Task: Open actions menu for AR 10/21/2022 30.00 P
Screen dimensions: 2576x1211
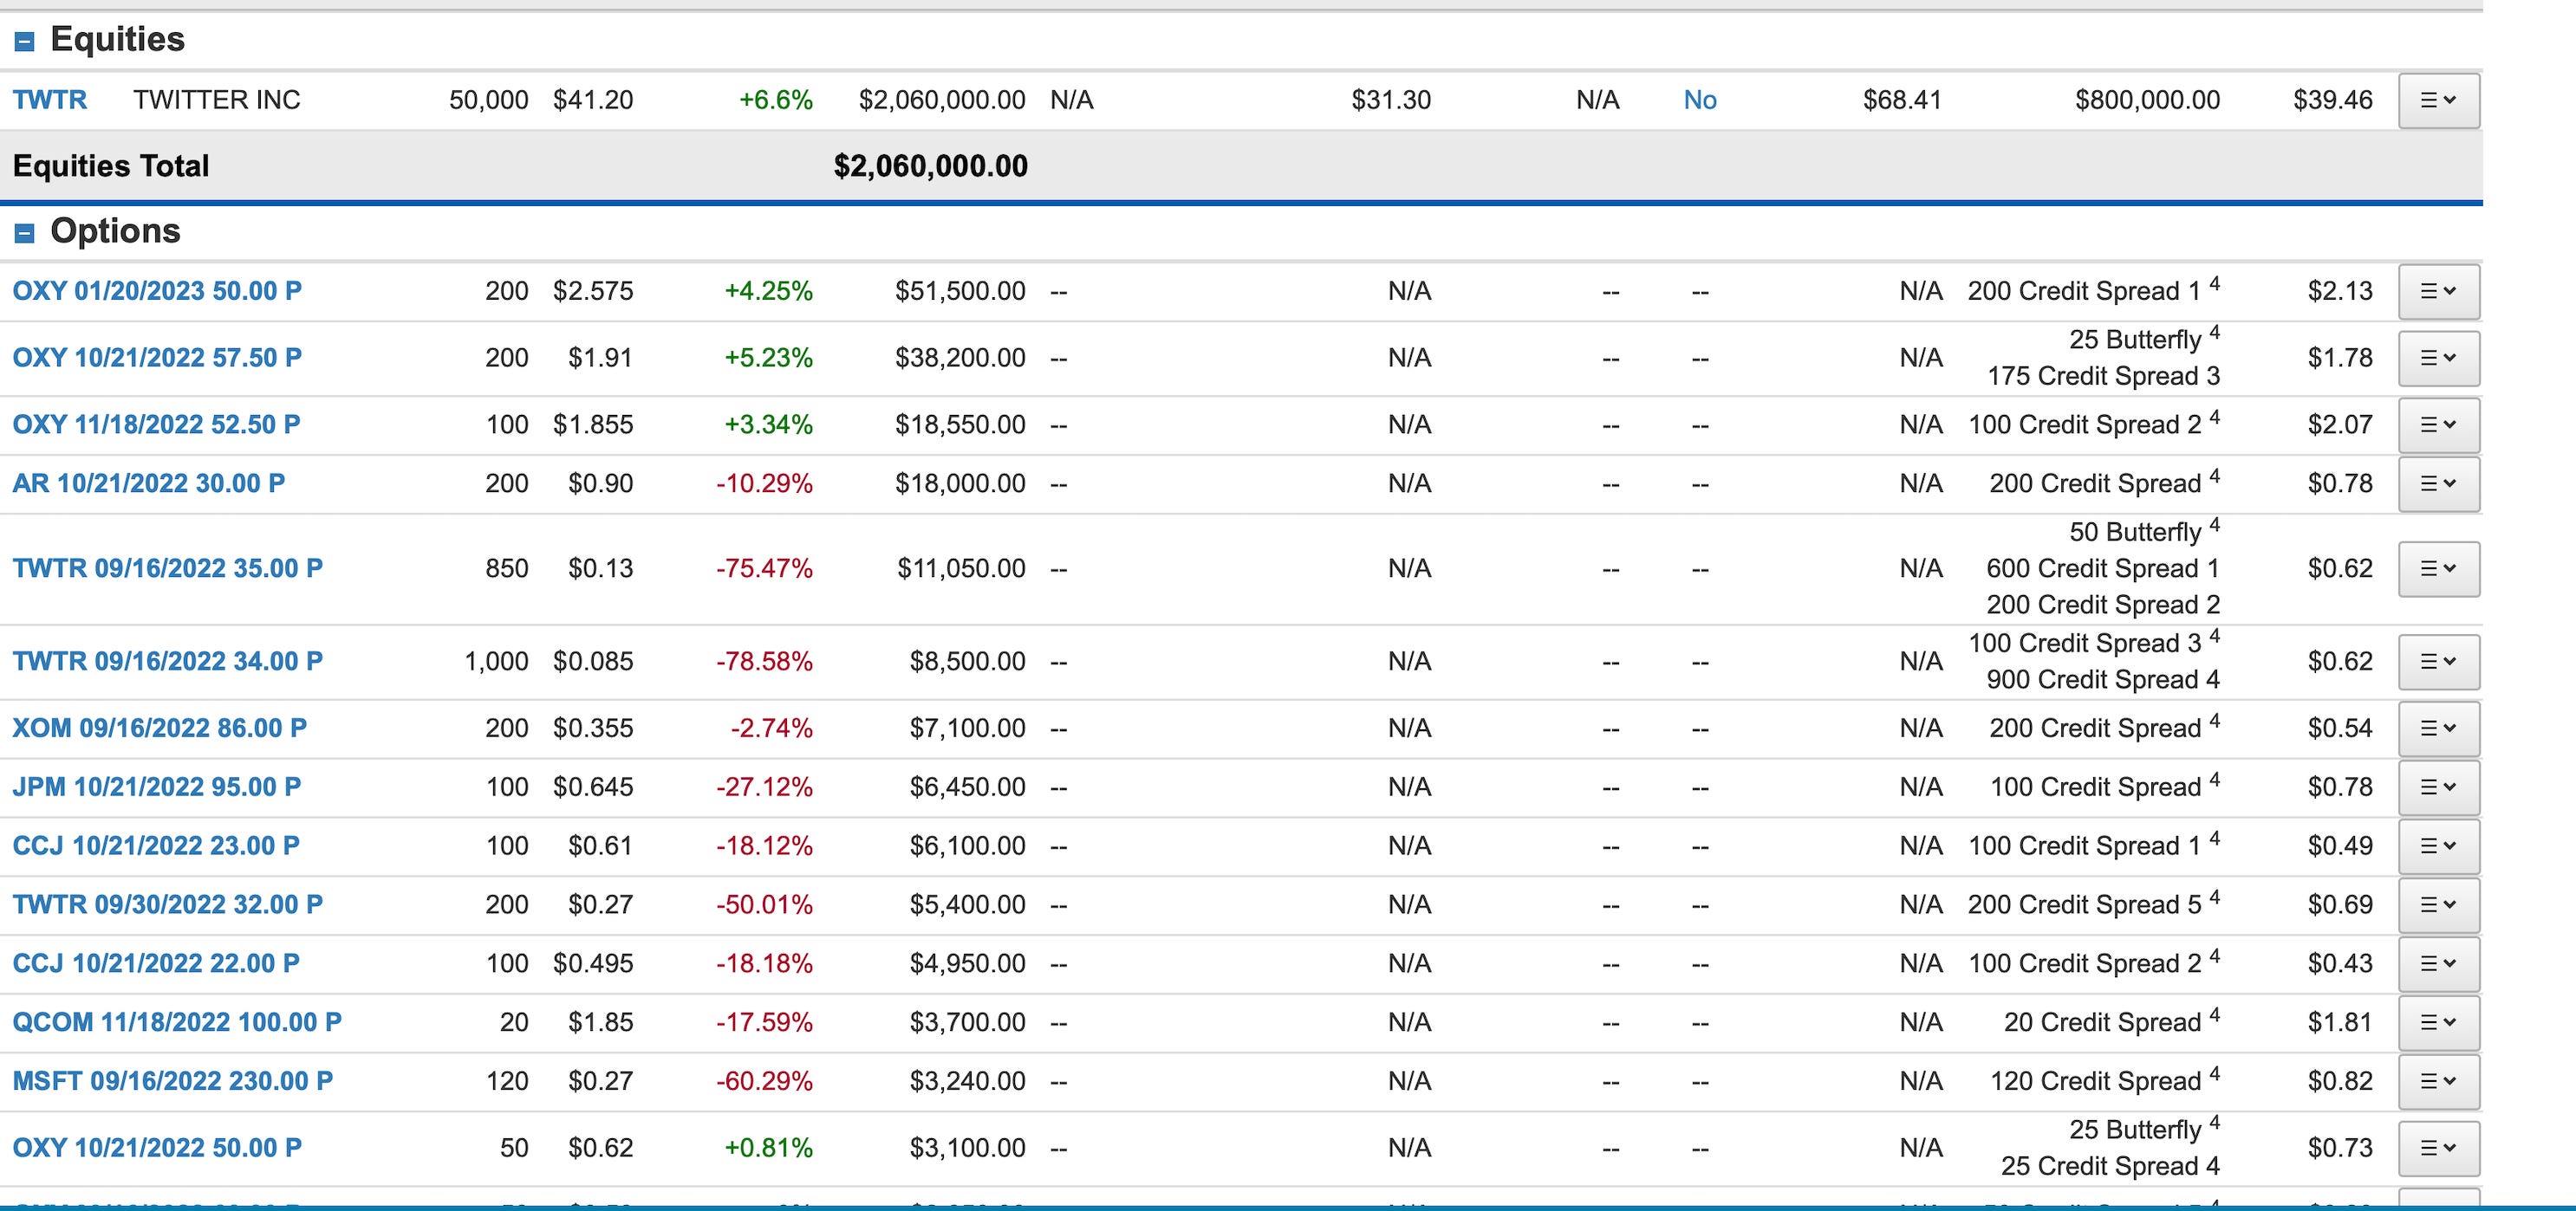Action: [2438, 483]
